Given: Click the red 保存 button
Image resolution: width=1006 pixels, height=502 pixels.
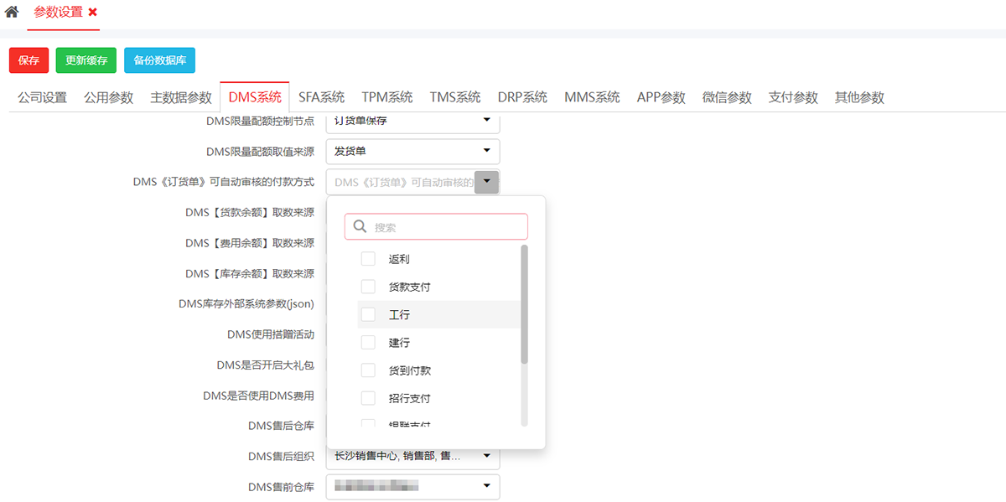Looking at the screenshot, I should 29,60.
